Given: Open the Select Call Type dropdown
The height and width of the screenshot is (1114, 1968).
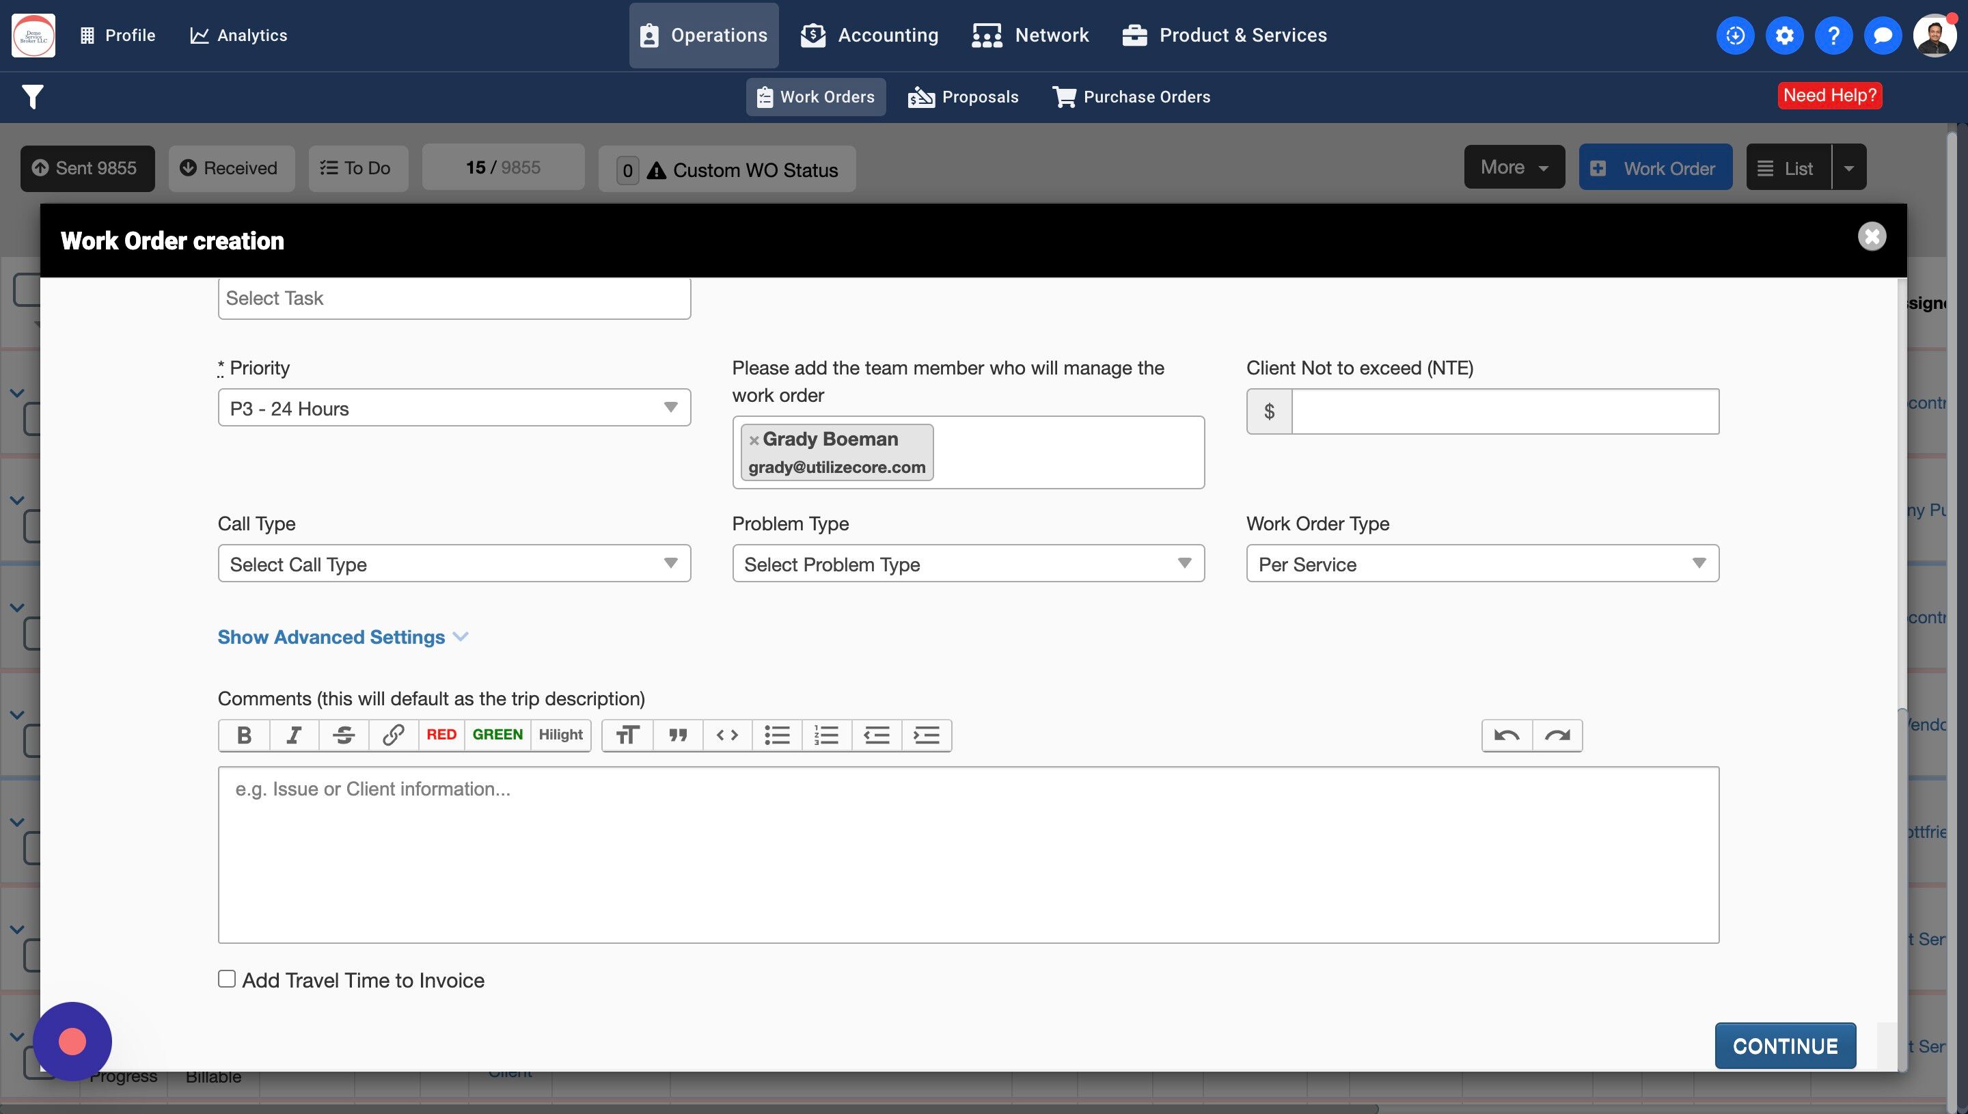Looking at the screenshot, I should coord(454,564).
